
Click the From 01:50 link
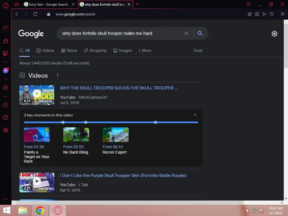[x=34, y=147]
